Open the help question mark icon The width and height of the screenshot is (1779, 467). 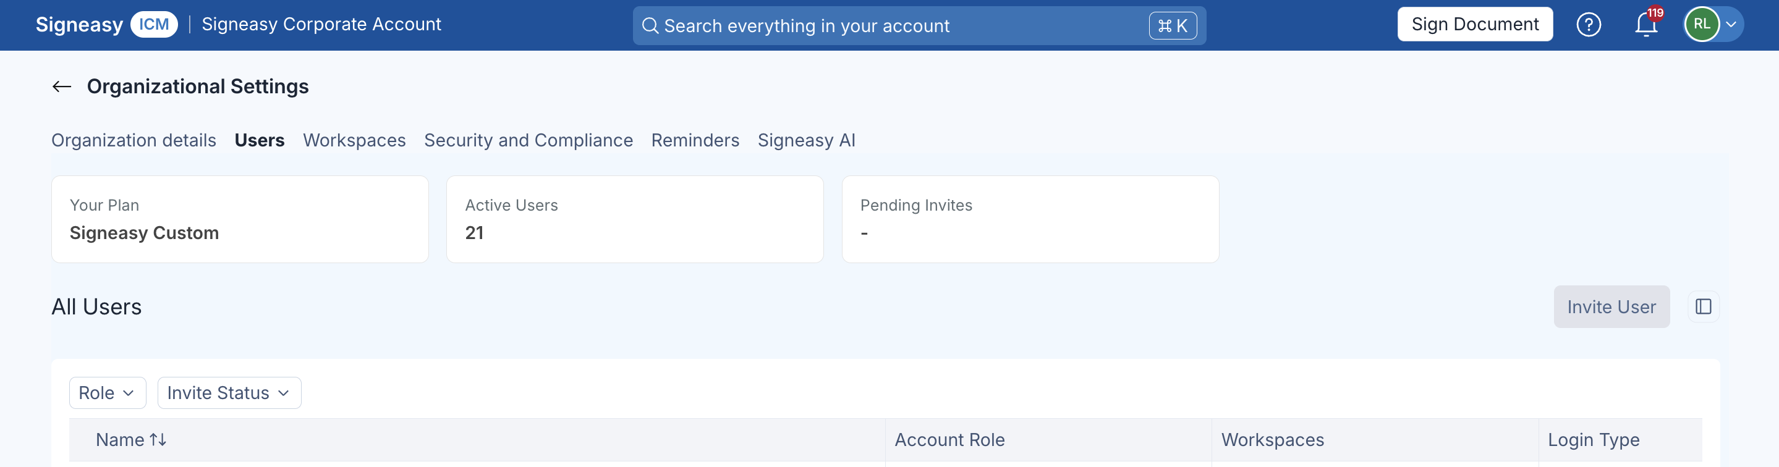tap(1589, 25)
